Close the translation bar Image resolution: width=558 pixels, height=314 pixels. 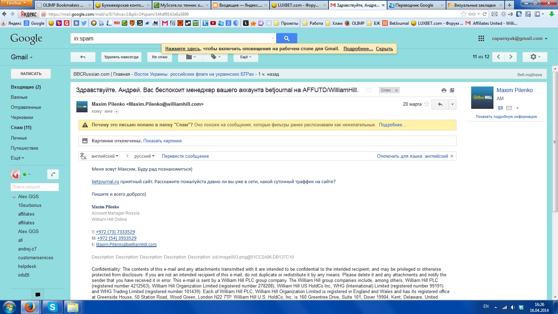point(452,156)
